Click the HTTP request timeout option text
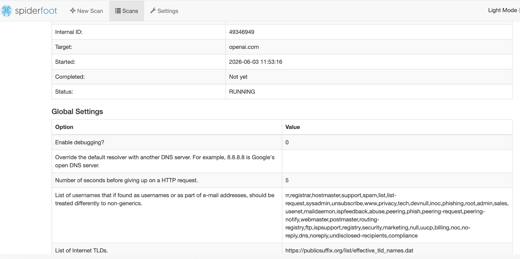Viewport: 520px width, 259px height. pyautogui.click(x=126, y=180)
